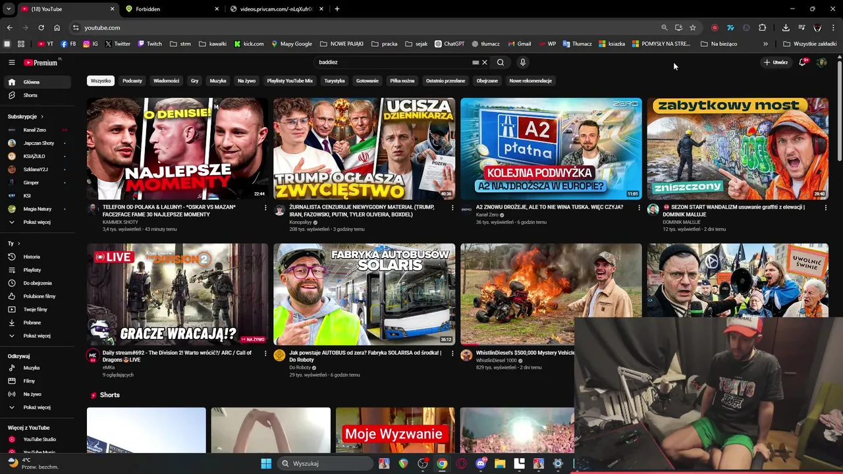
Task: Open Twoje filmy in sidebar
Action: click(x=37, y=309)
